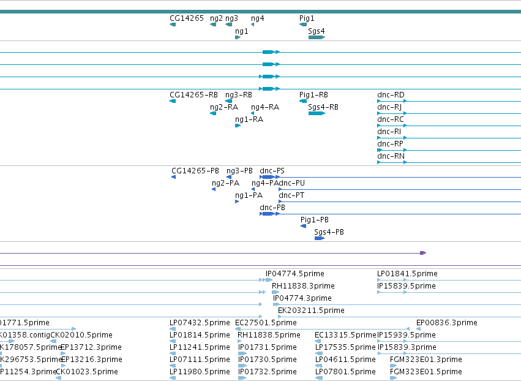
Task: Select the teal Sgs4 gene arrow glyph
Action: [x=317, y=37]
